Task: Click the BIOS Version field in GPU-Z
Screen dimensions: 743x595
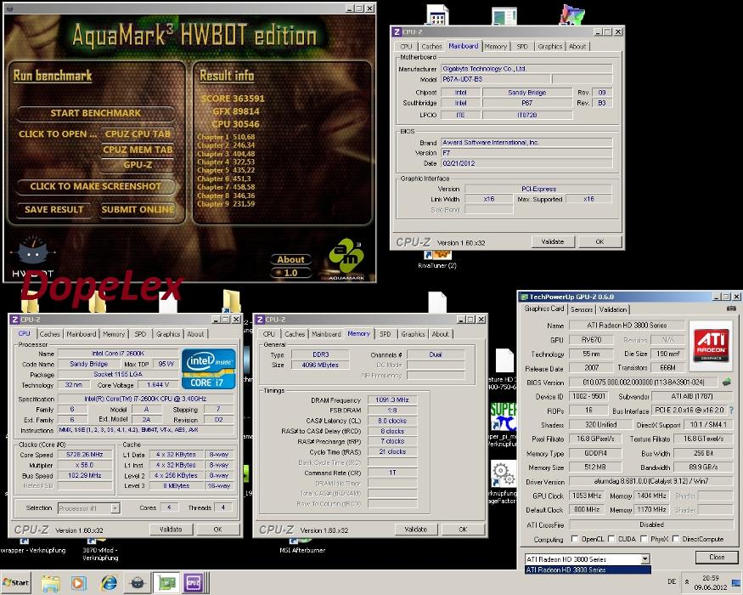Action: 644,382
